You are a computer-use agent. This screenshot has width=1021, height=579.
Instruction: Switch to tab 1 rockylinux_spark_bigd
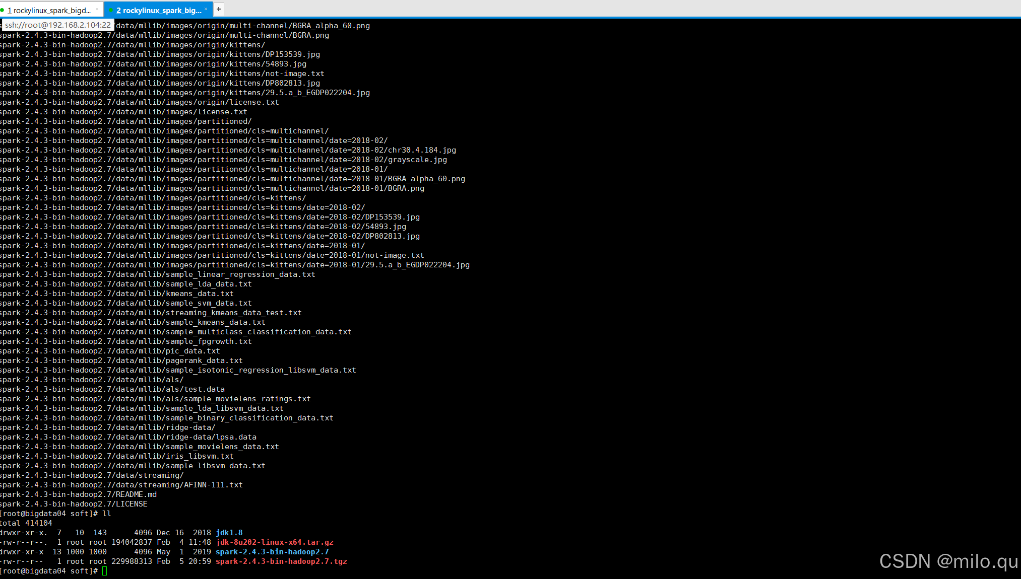click(51, 10)
